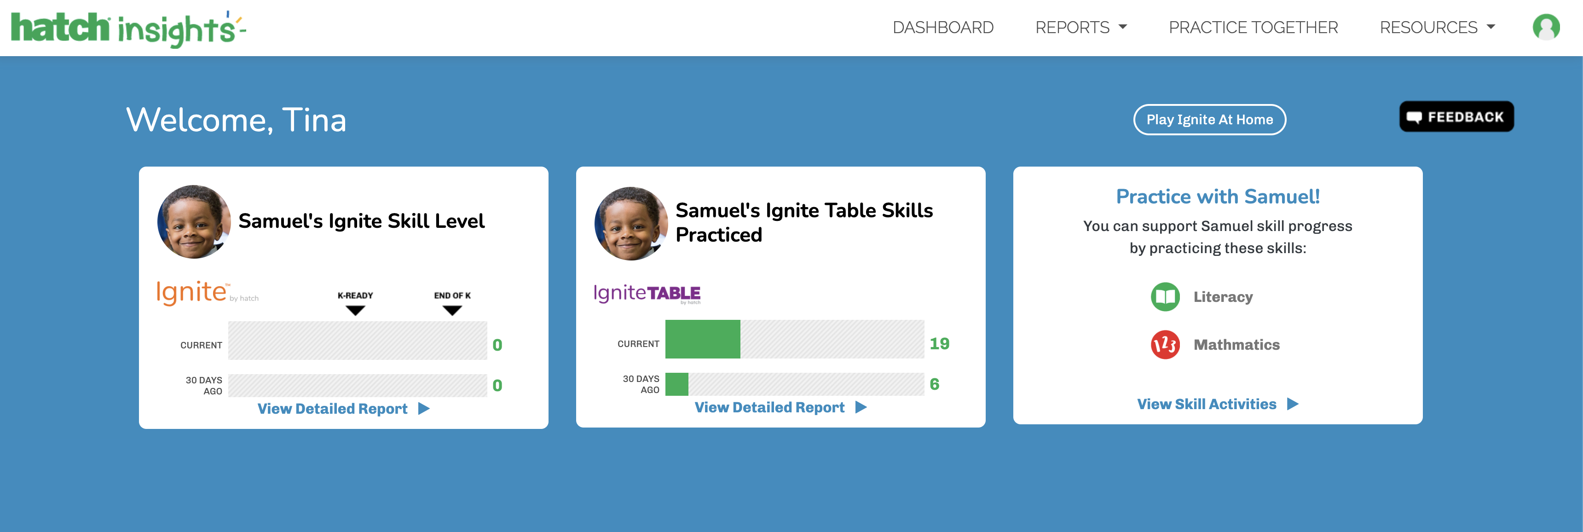Viewport: 1583px width, 532px height.
Task: Expand the REPORTS dropdown menu
Action: (1081, 28)
